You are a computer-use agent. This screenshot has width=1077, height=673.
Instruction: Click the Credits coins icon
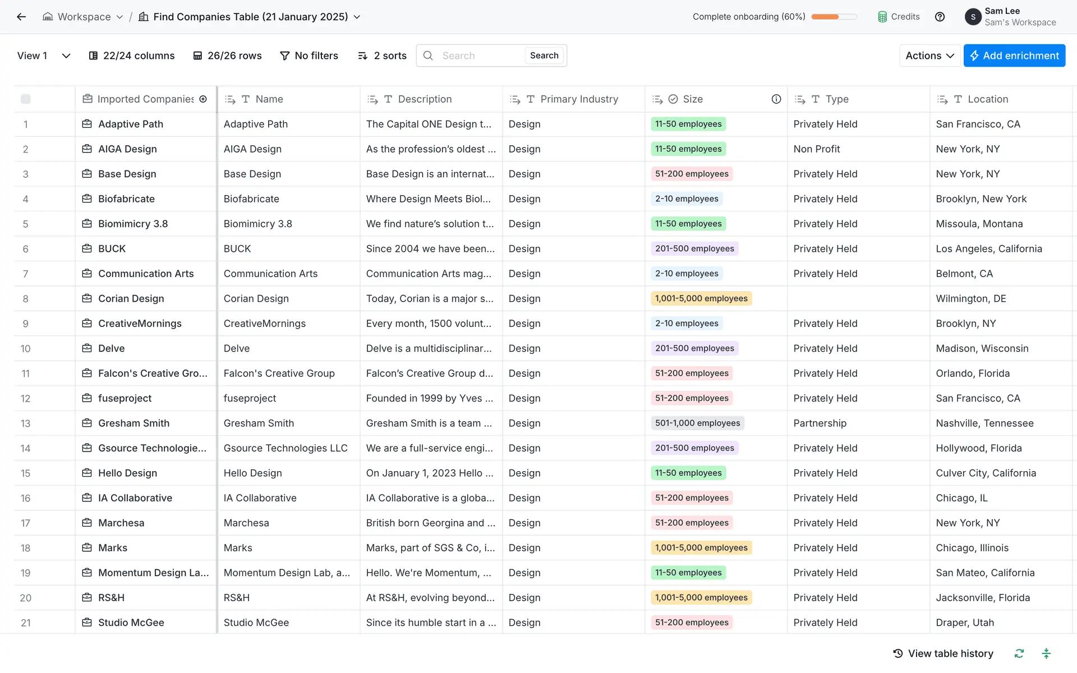coord(882,17)
